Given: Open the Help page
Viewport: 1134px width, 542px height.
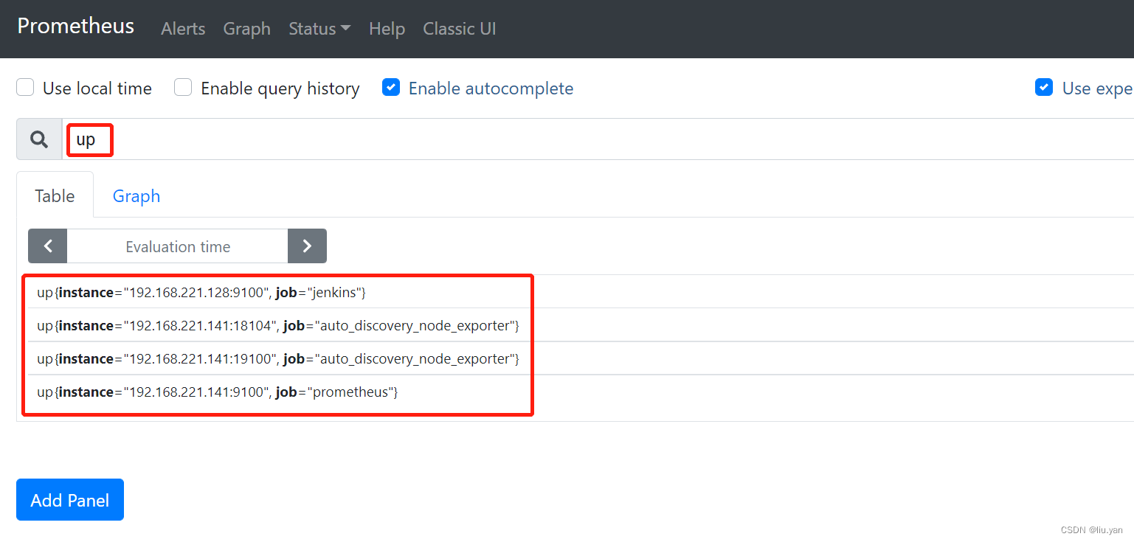Looking at the screenshot, I should point(387,29).
